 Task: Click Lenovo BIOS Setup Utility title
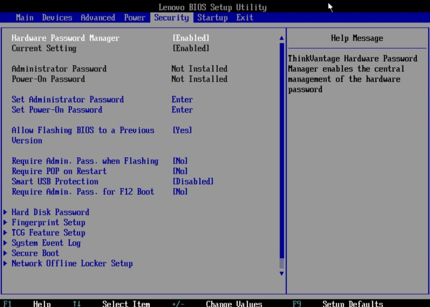pyautogui.click(x=212, y=7)
